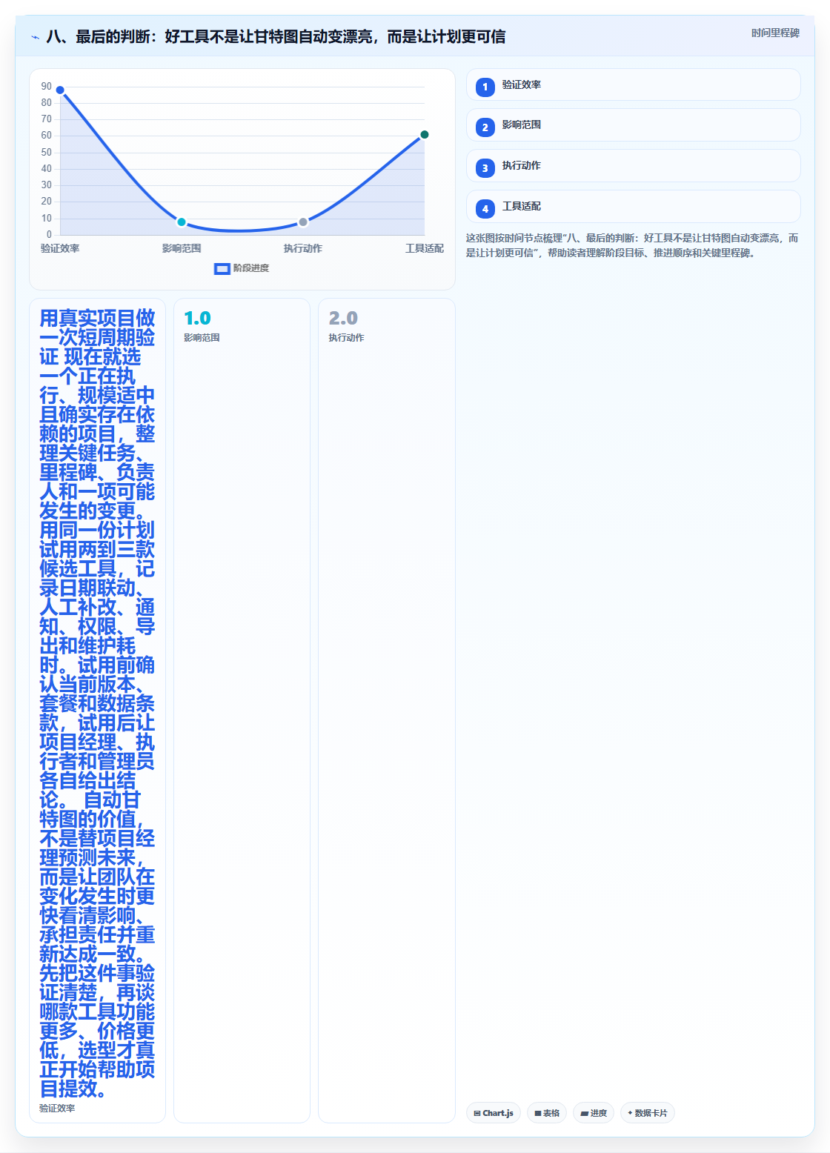Click the gray data point at 执行动作
Viewport: 830px width, 1153px height.
[303, 222]
